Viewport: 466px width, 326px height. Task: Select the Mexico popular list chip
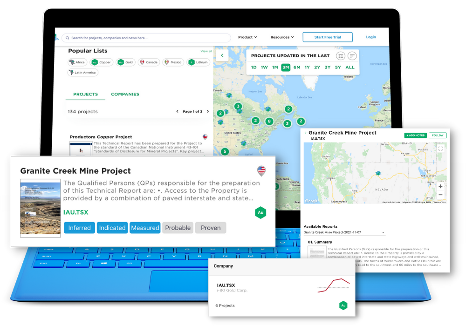point(173,62)
